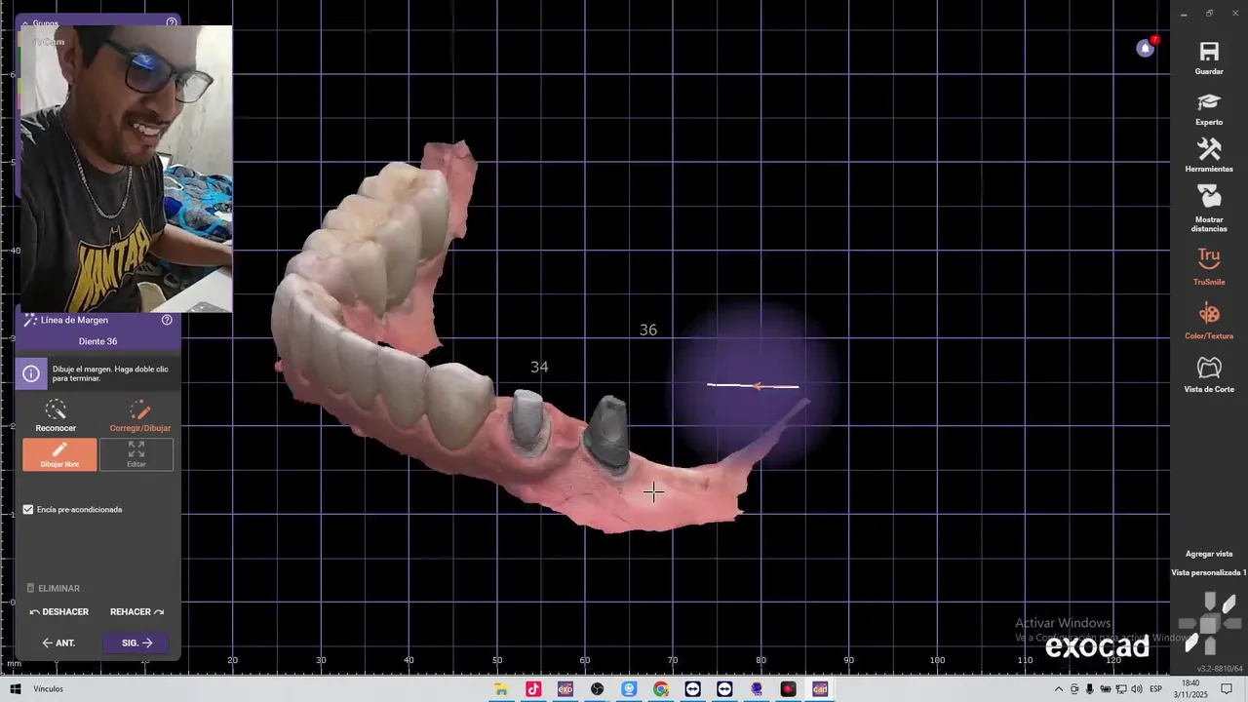
Task: Open OBS Studio from taskbar
Action: [597, 689]
